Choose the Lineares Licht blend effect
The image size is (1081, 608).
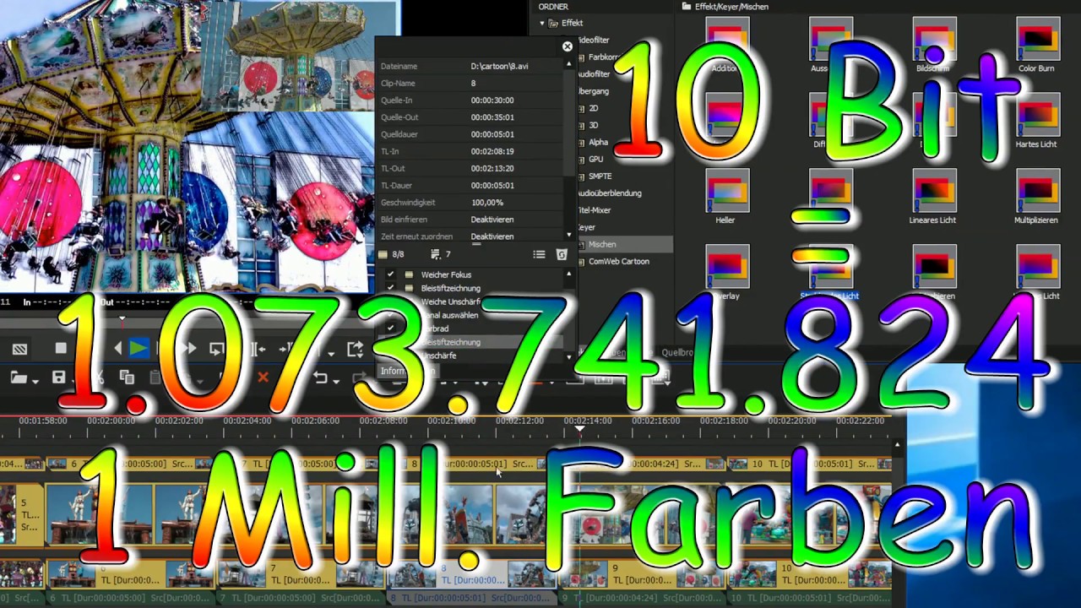tap(932, 198)
